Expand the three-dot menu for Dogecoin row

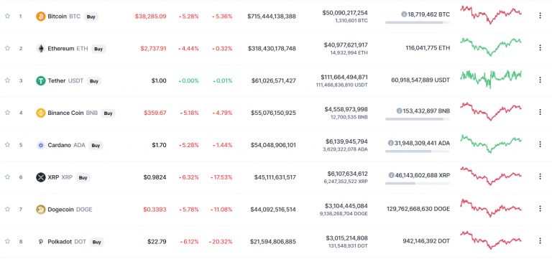click(540, 209)
